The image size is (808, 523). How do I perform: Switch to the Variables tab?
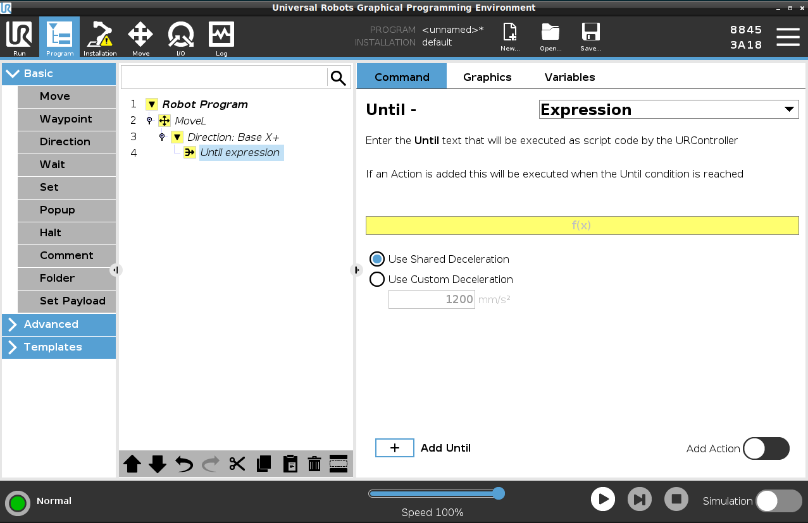[569, 77]
